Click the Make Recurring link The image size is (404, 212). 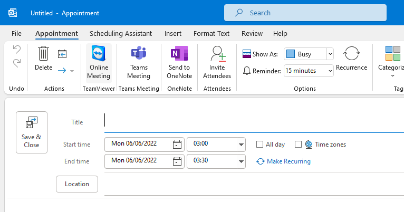tap(288, 161)
